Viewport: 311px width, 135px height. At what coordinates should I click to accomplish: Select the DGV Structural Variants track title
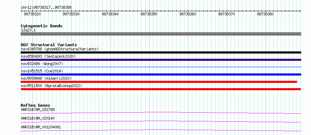coord(49,45)
